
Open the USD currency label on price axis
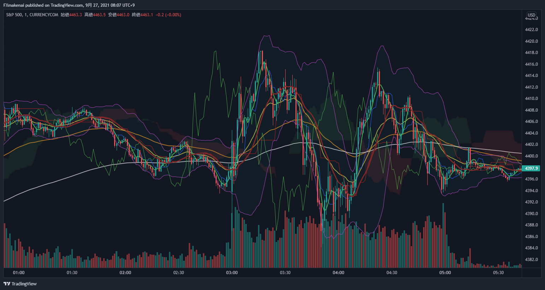(x=532, y=15)
